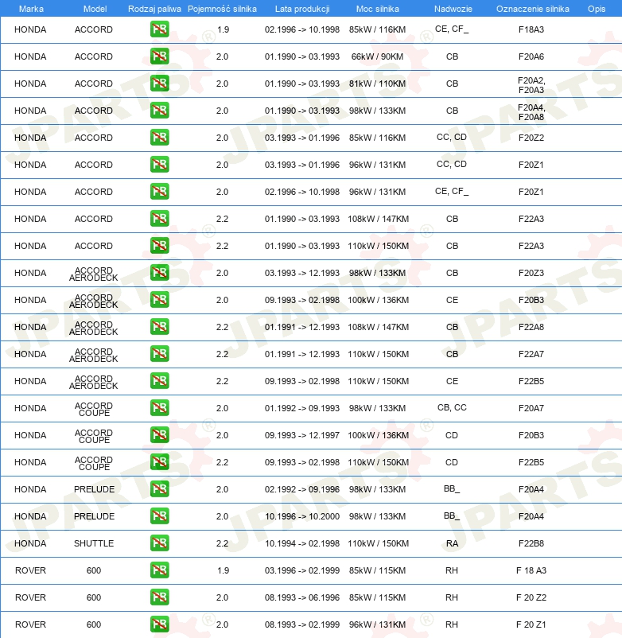Select the engine code F 20 Z1
The height and width of the screenshot is (638, 622).
pyautogui.click(x=531, y=624)
